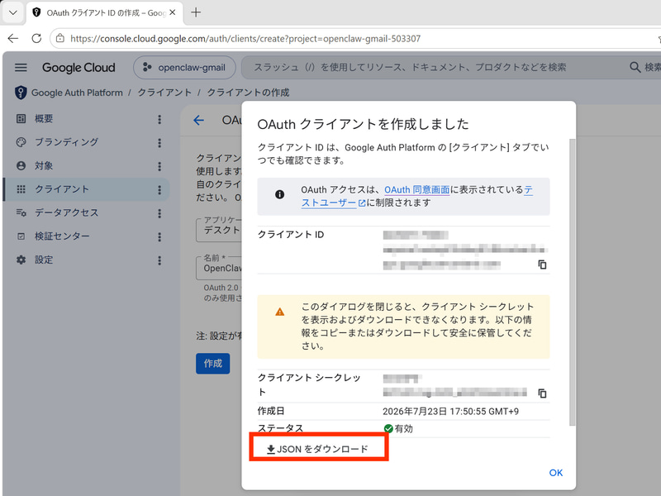The height and width of the screenshot is (496, 661).
Task: Open more options for ブランディング
Action: click(x=159, y=143)
